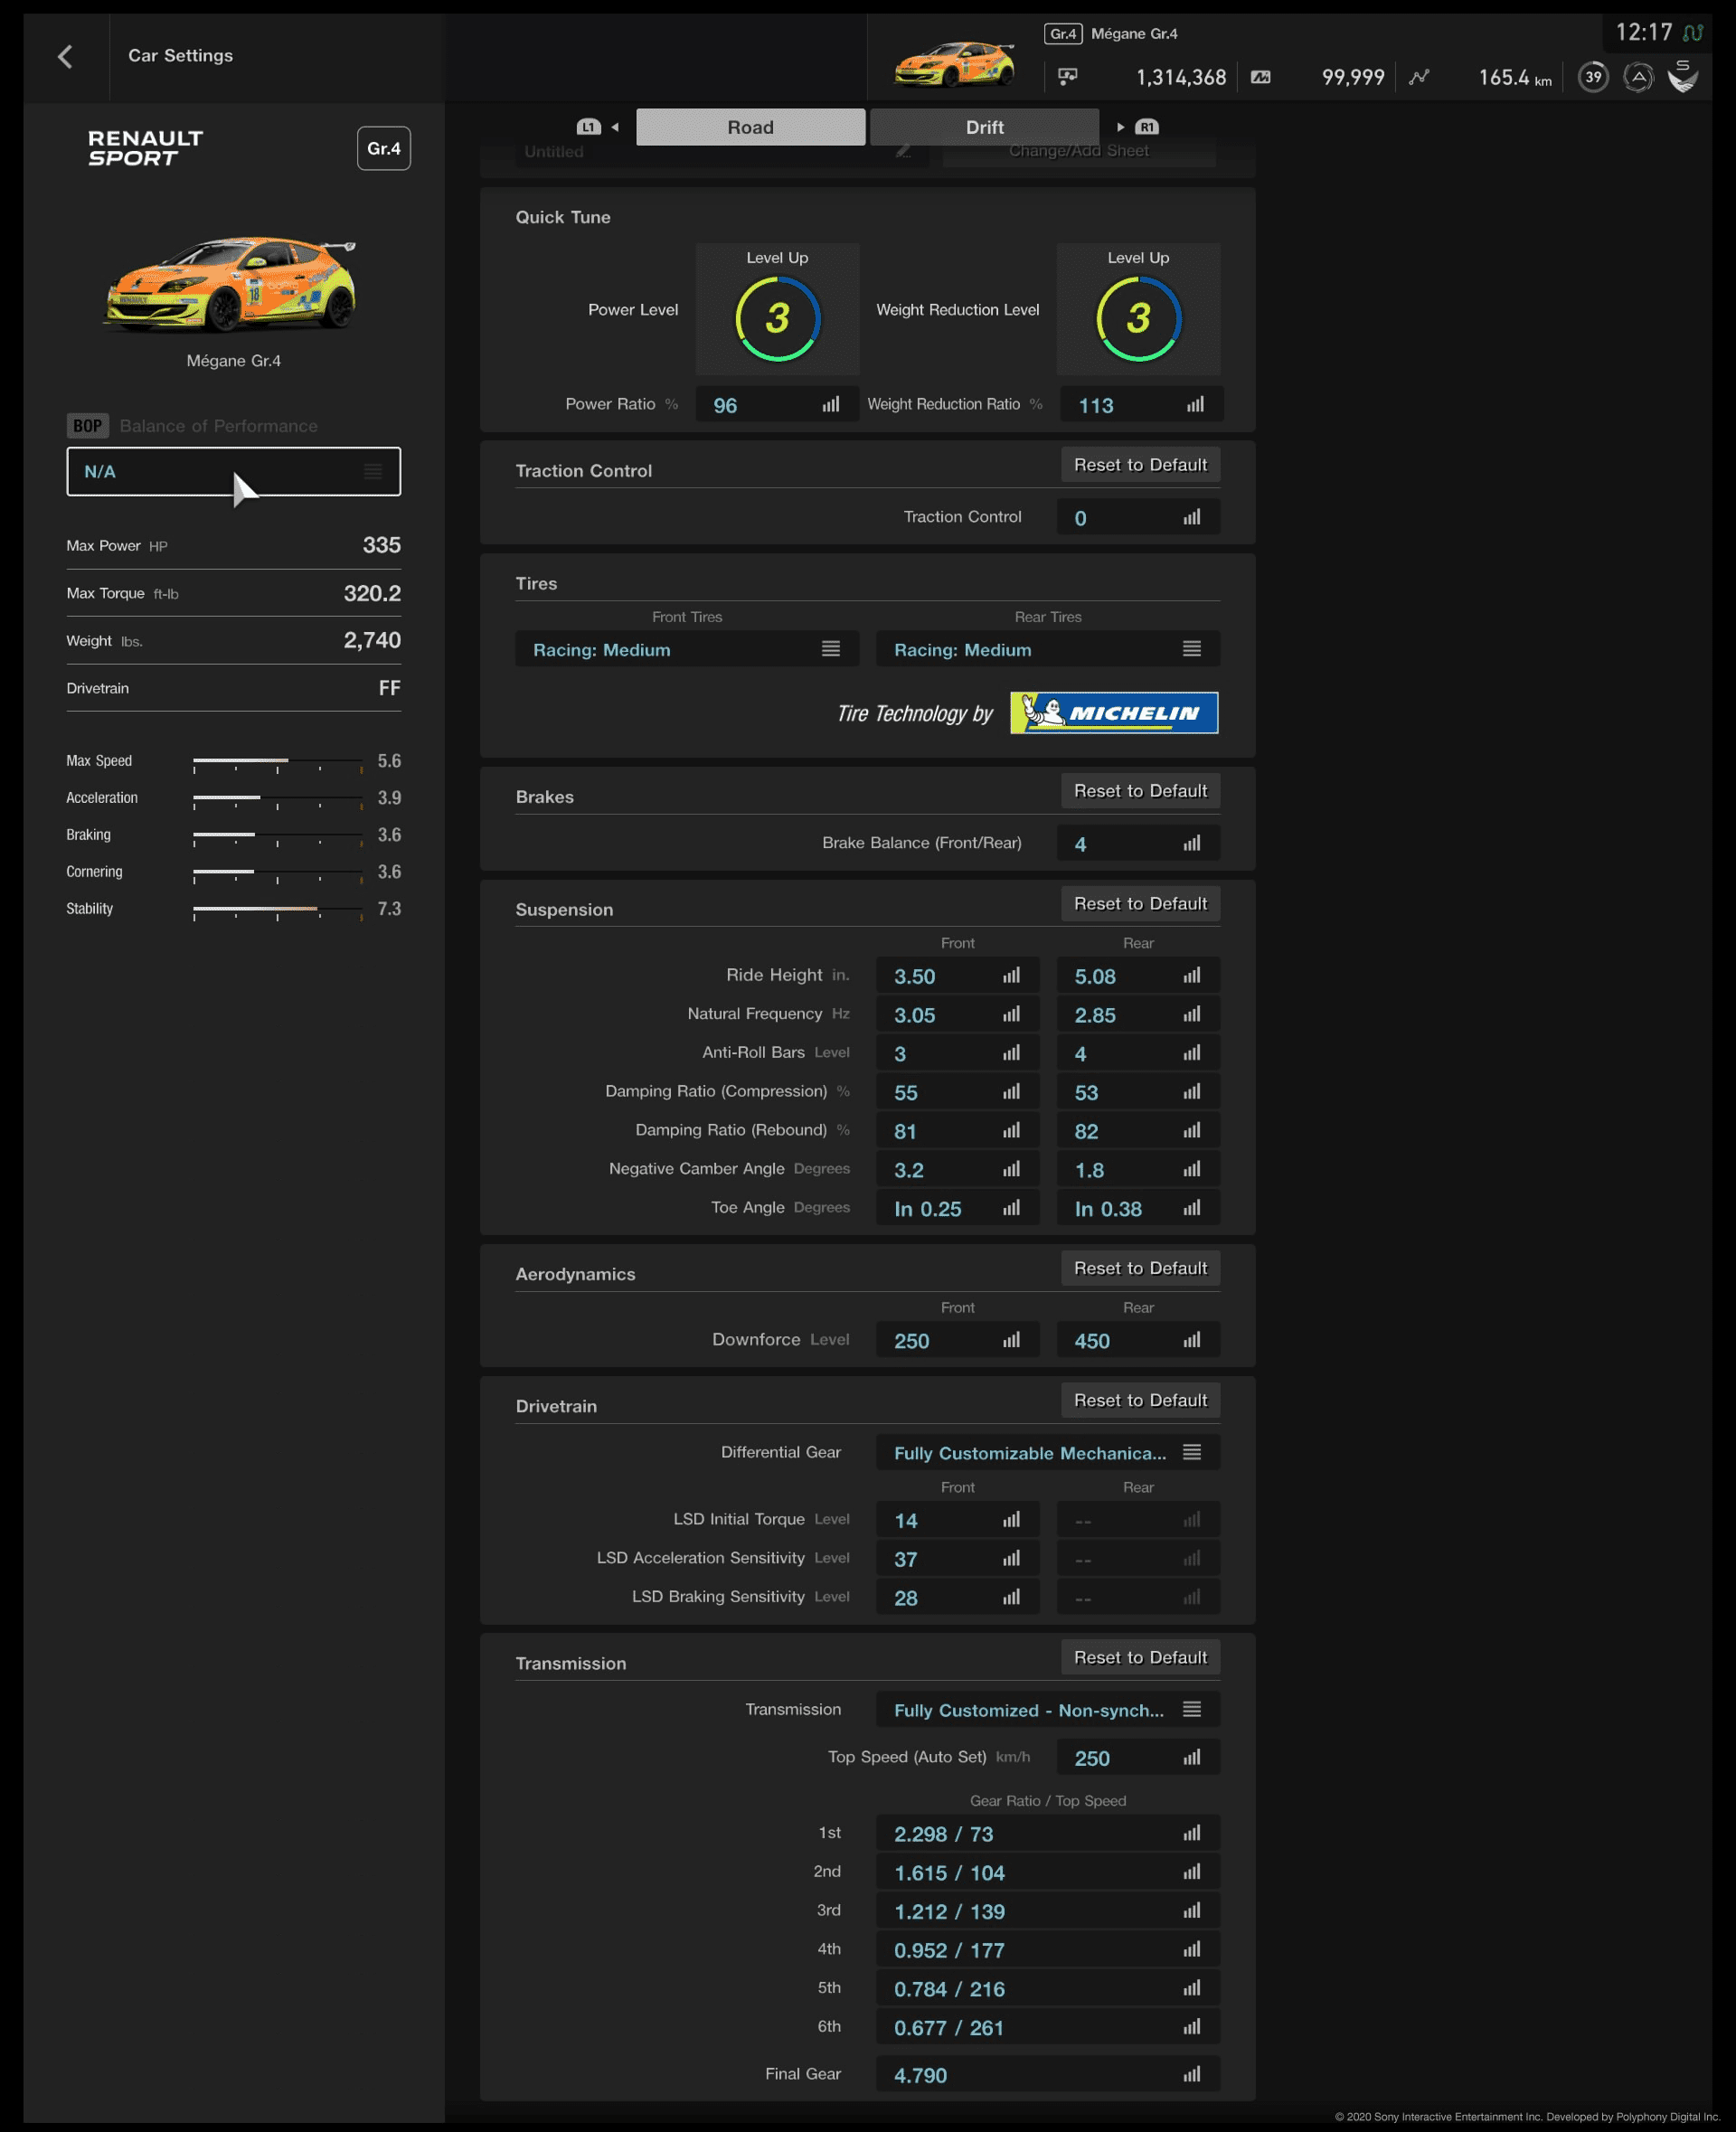Switch to the Drift tab

click(984, 127)
